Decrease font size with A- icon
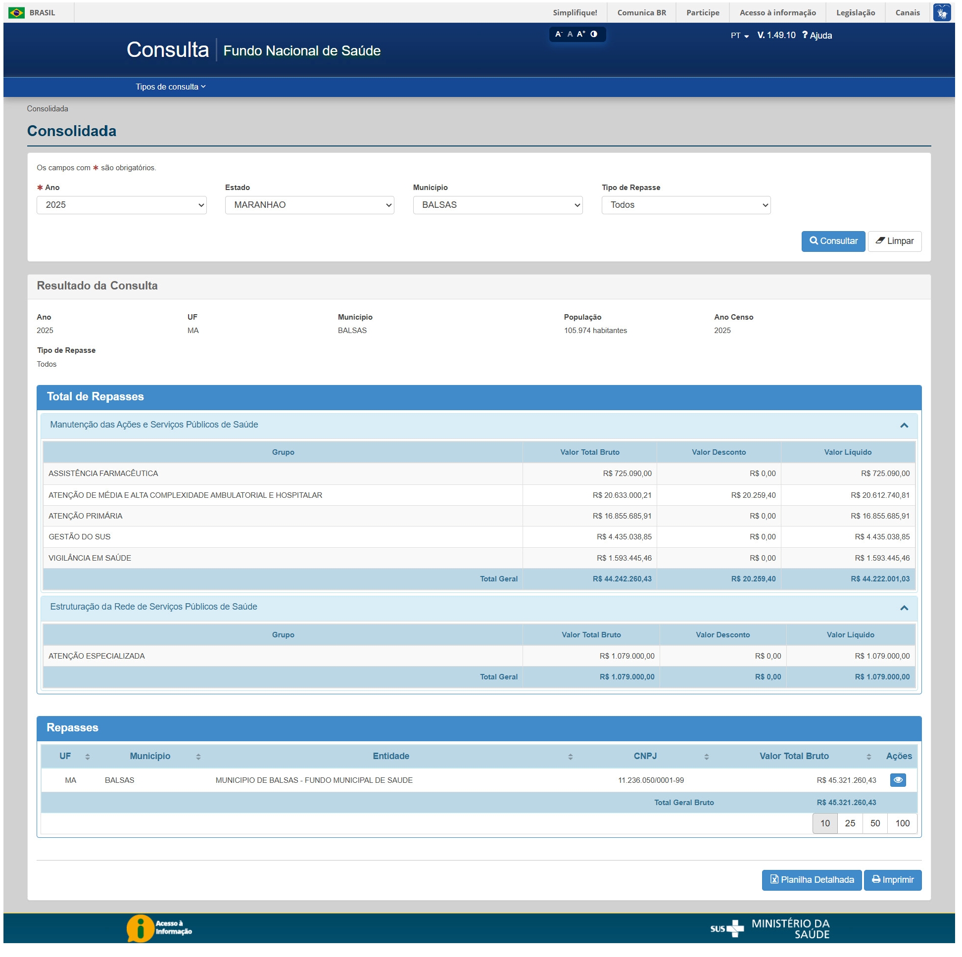 [x=558, y=34]
